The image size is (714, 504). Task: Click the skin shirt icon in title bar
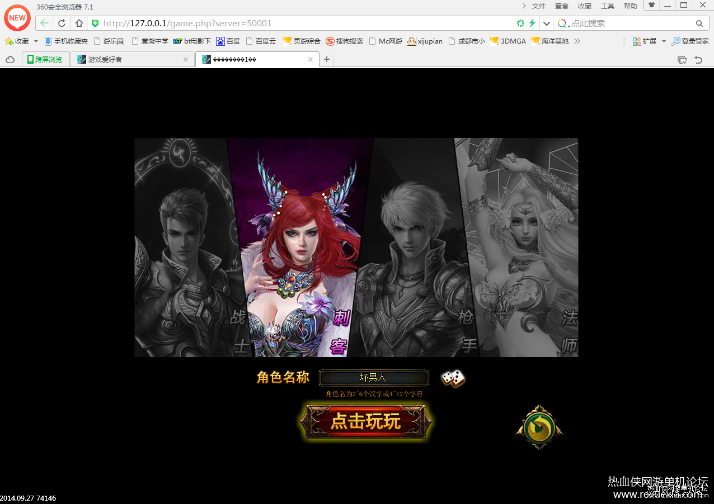651,5
